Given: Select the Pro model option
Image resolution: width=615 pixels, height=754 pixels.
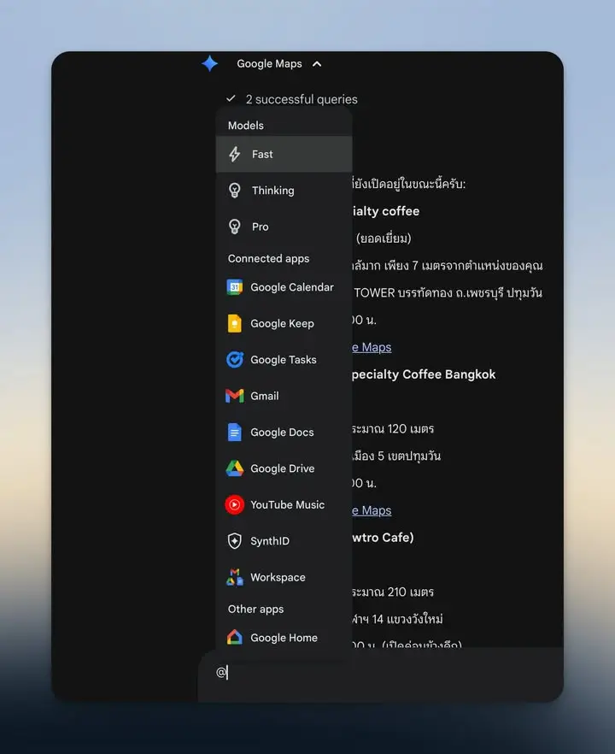Looking at the screenshot, I should pyautogui.click(x=284, y=227).
